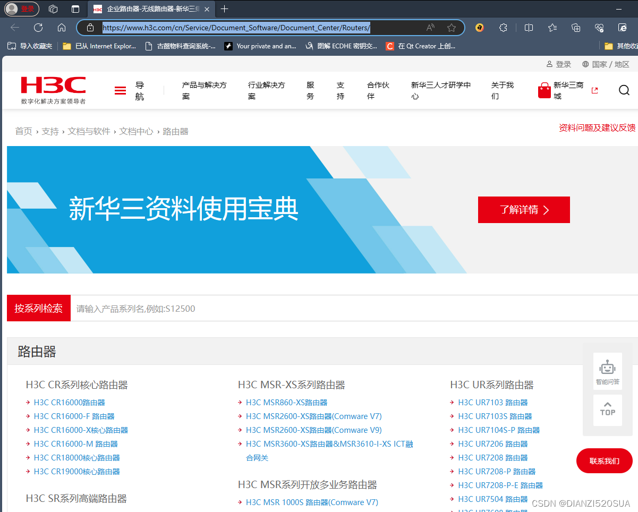Go to 文档中心 in breadcrumb
Screen dimensions: 638x512
pos(136,131)
